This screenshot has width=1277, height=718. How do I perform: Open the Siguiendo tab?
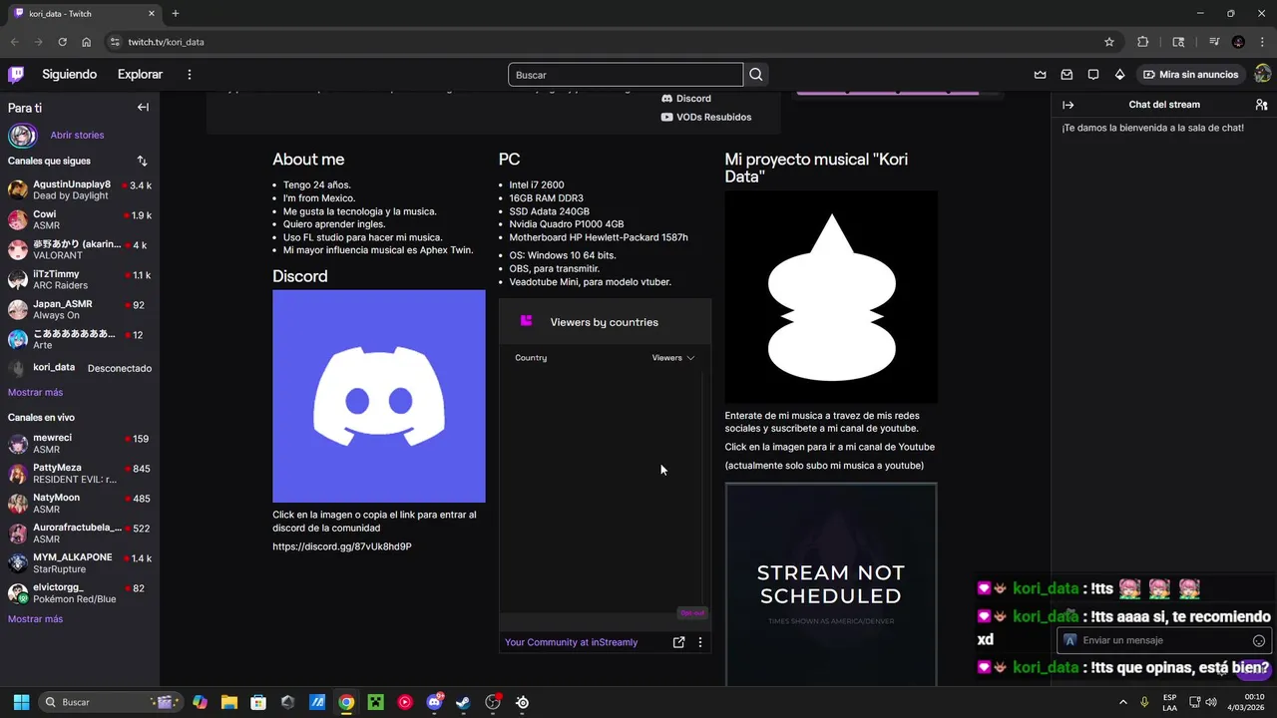click(70, 74)
